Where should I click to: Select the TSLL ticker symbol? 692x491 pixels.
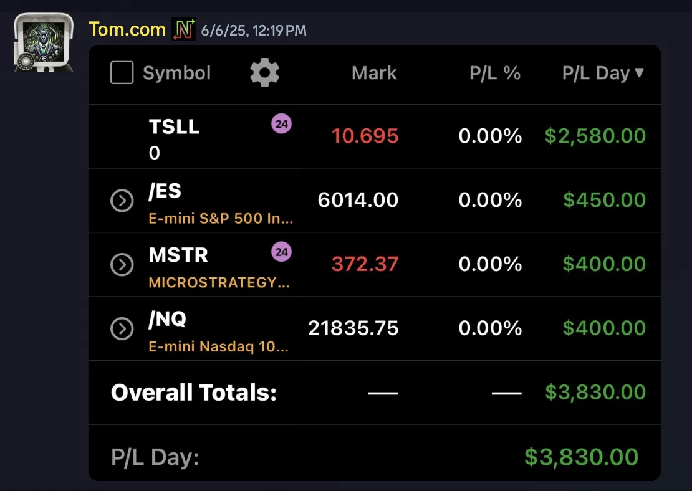[174, 127]
